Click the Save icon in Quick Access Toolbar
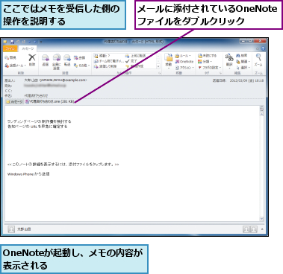Screen dimensions: 283x274 click(12, 42)
